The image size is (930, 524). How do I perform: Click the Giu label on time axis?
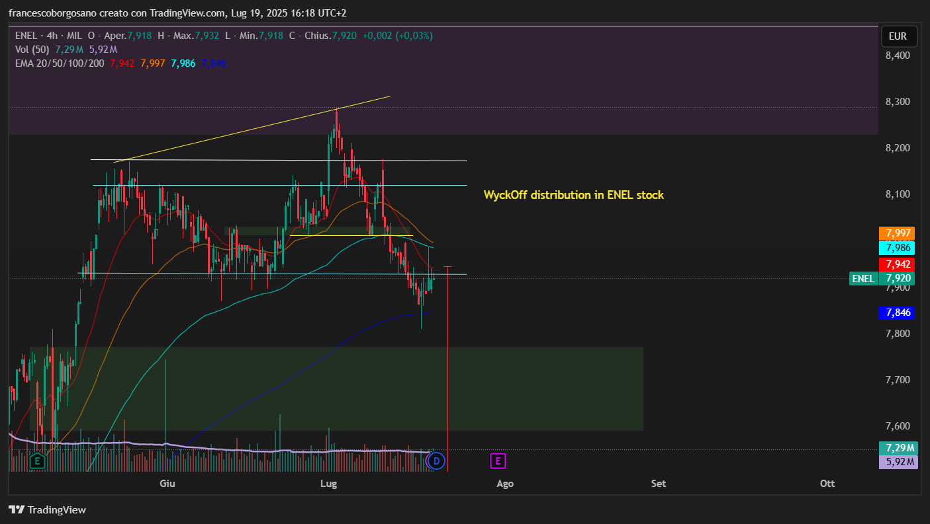(167, 484)
